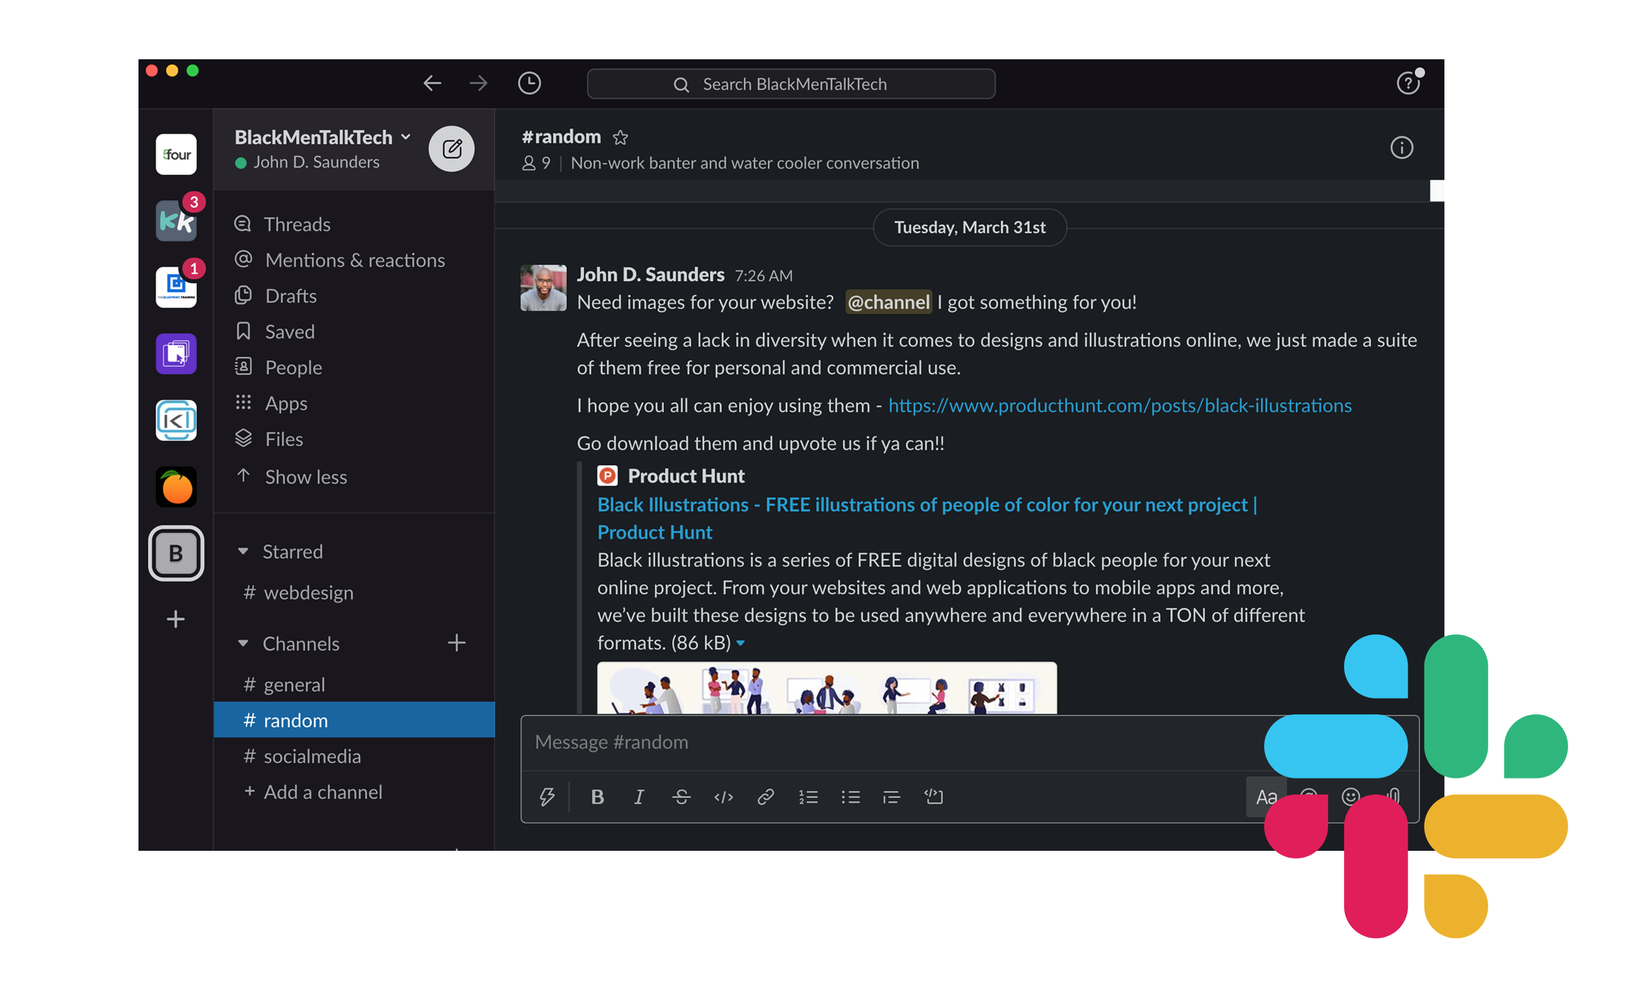Image resolution: width=1646 pixels, height=997 pixels.
Task: Click the Search BlackMenTalkTech field
Action: [x=791, y=84]
